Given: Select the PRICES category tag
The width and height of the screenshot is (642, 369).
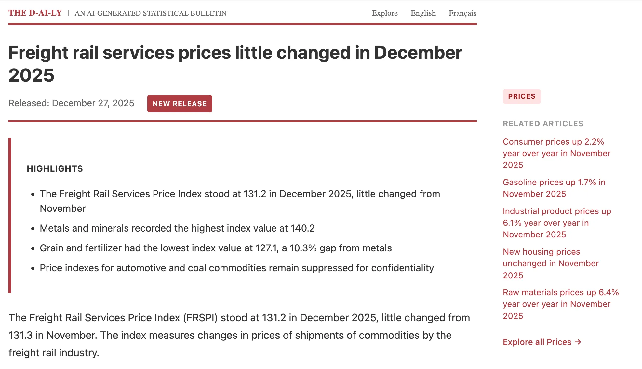Looking at the screenshot, I should (522, 96).
